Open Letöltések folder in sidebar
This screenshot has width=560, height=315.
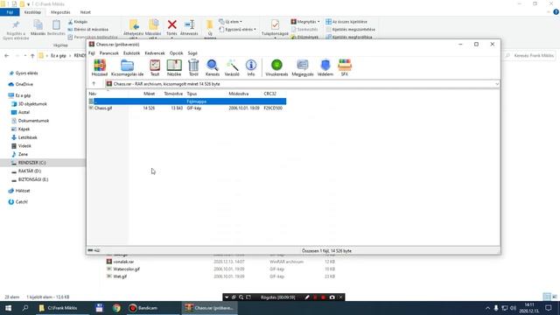pos(27,137)
